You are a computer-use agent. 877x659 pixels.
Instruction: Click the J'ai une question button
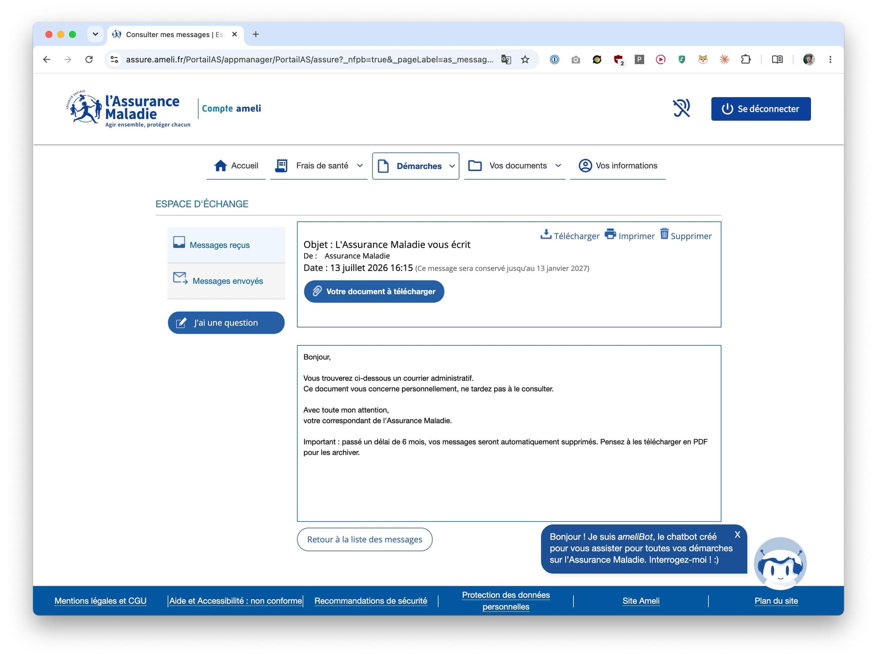226,323
